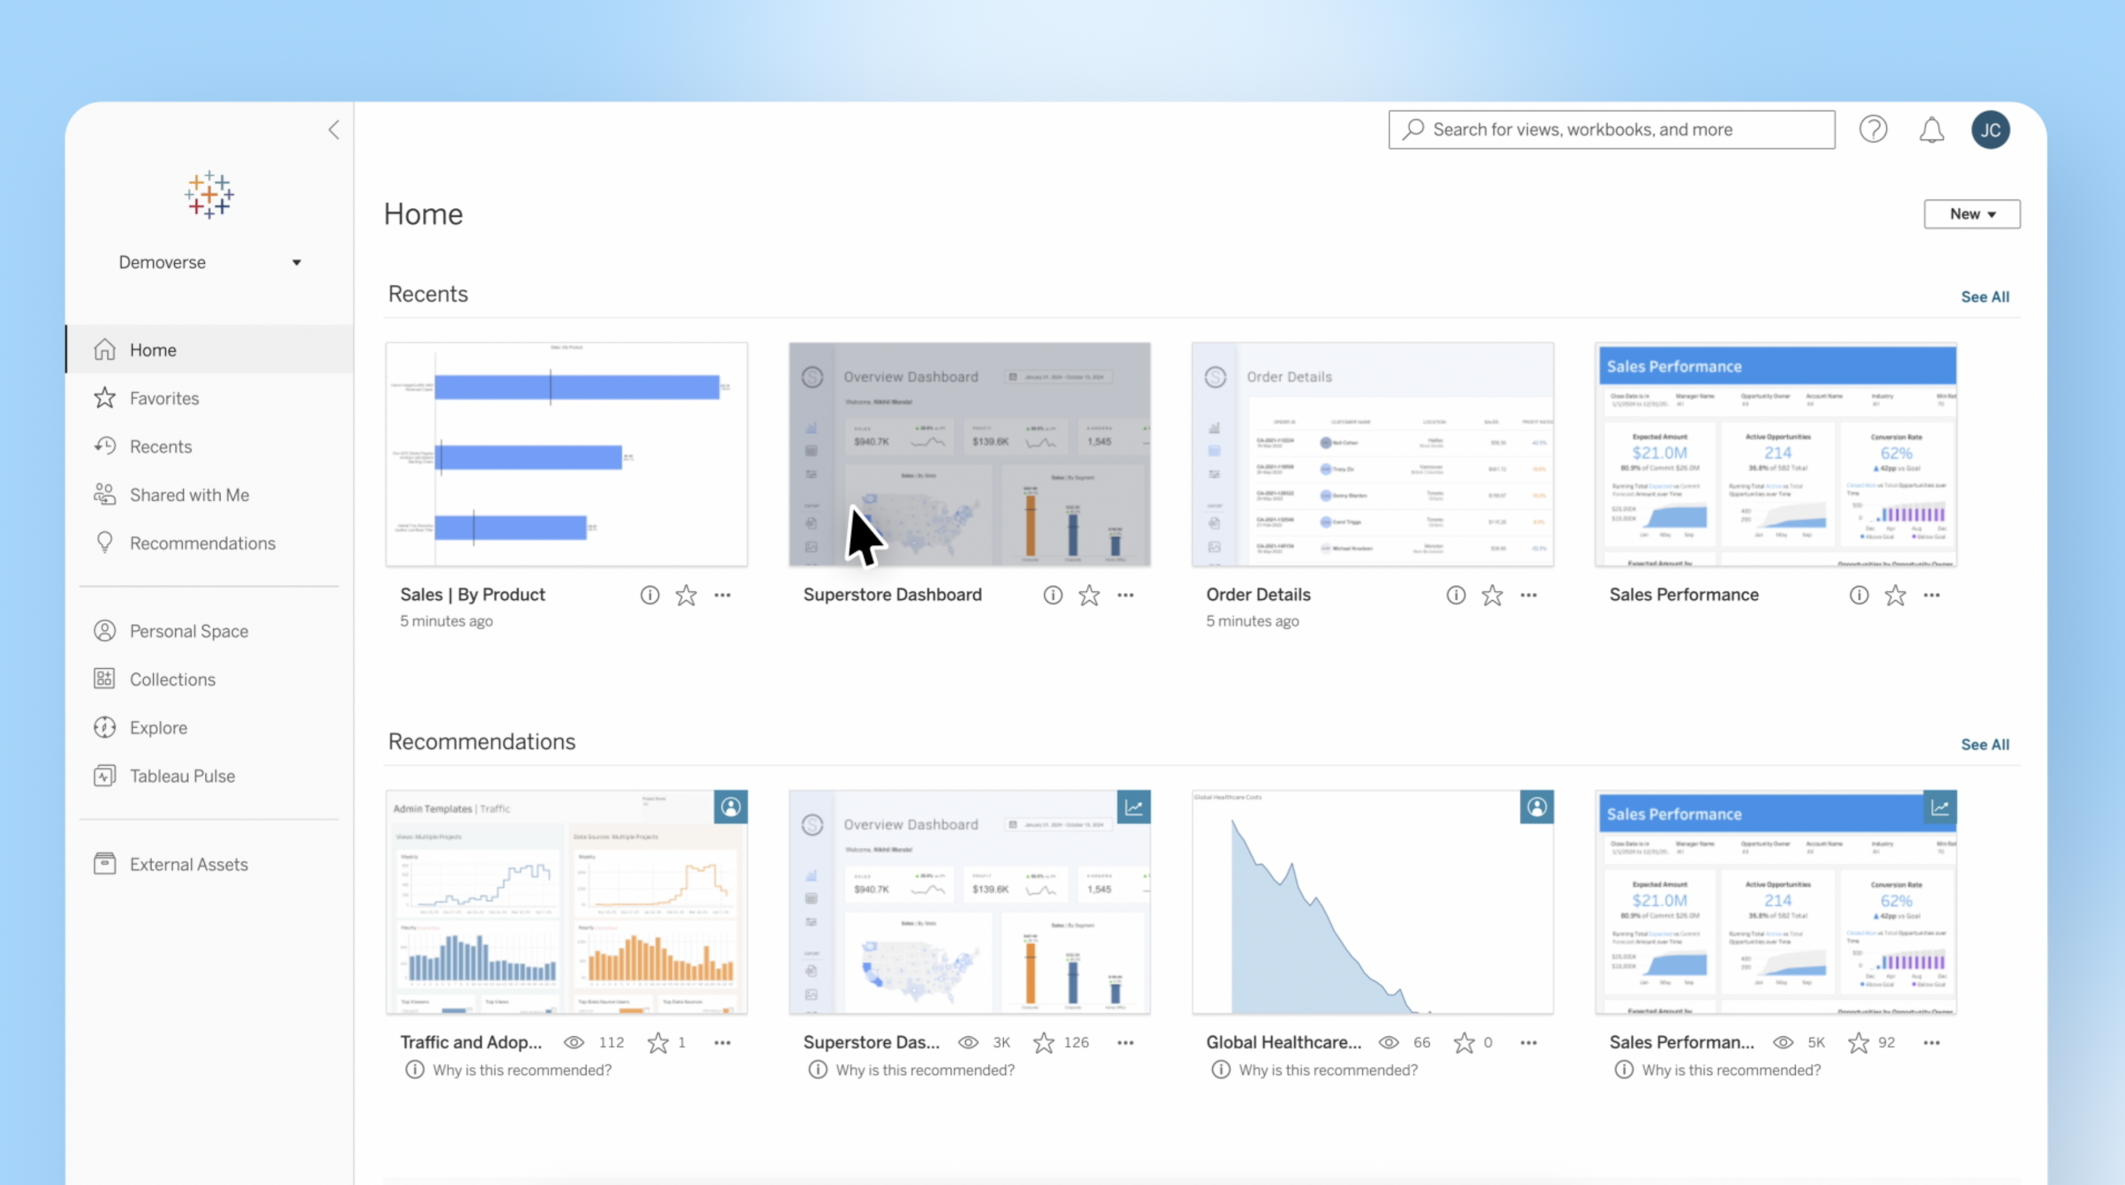Open details info icon for Order Details
Screen dimensions: 2125x1185
(1455, 594)
